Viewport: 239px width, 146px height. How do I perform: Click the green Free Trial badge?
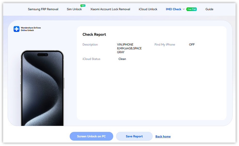[191, 9]
